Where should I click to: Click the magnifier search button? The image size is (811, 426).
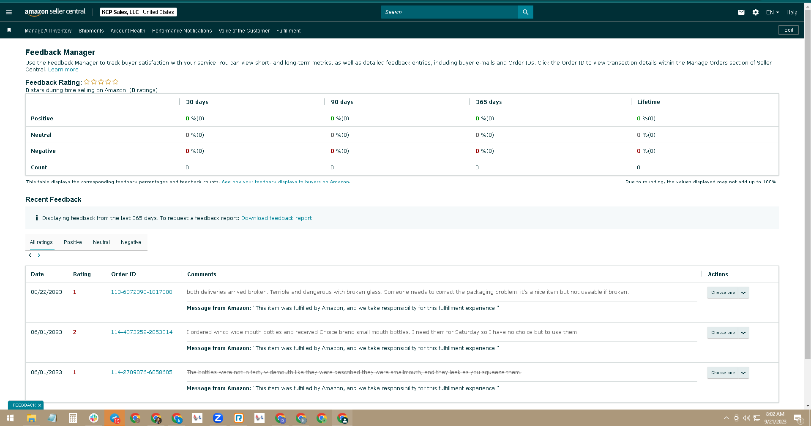tap(525, 12)
